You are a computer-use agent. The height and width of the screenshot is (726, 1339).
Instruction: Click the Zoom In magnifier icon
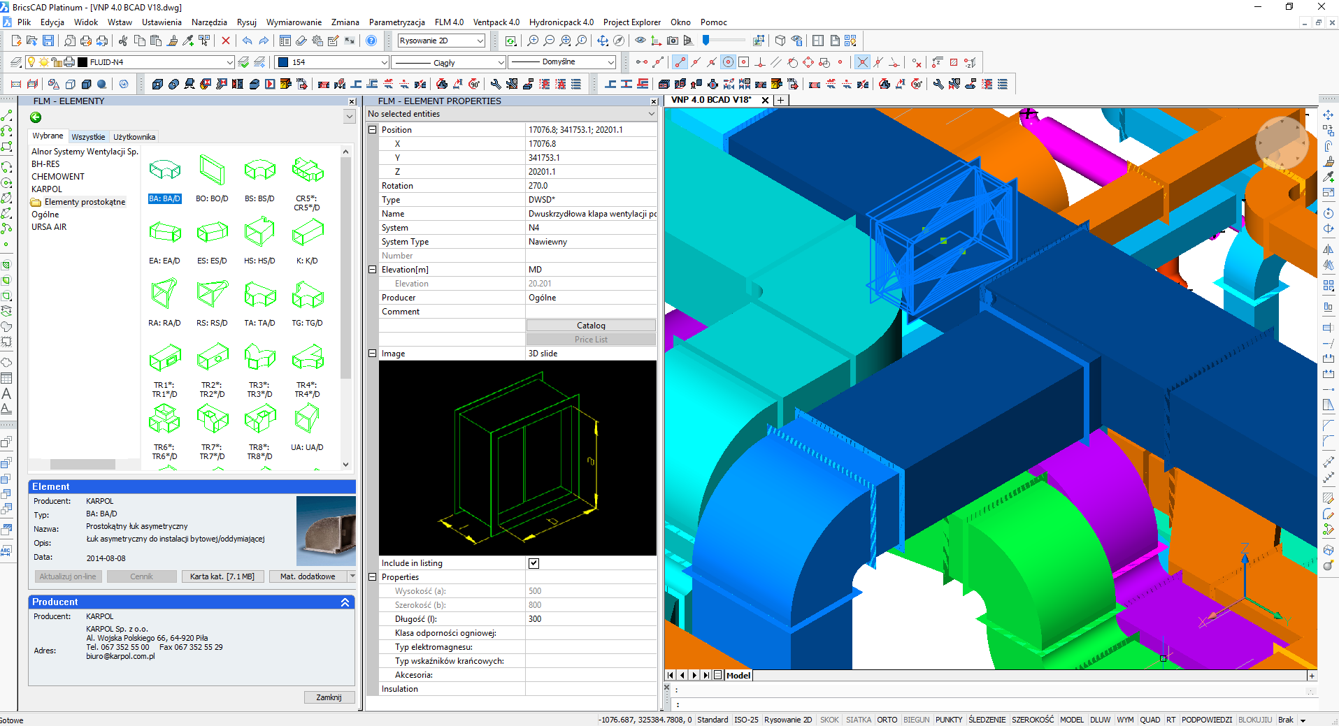click(x=533, y=41)
